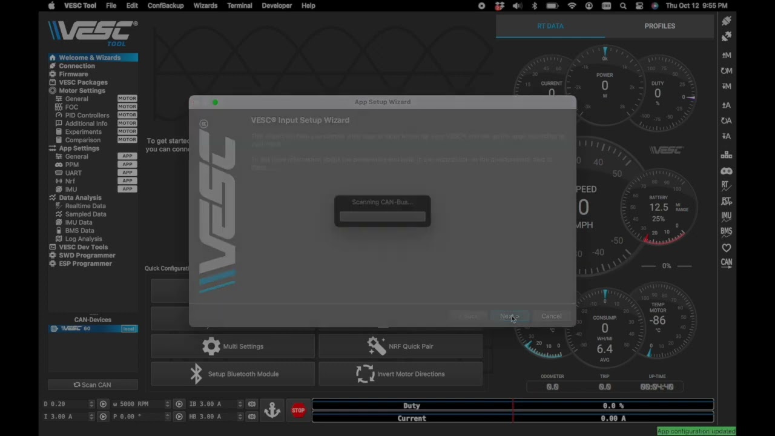Switch to the RT DATA tab
Viewport: 775px width, 436px height.
pos(550,26)
